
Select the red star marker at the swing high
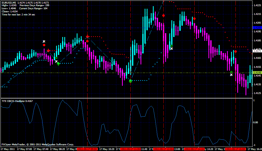(87, 36)
